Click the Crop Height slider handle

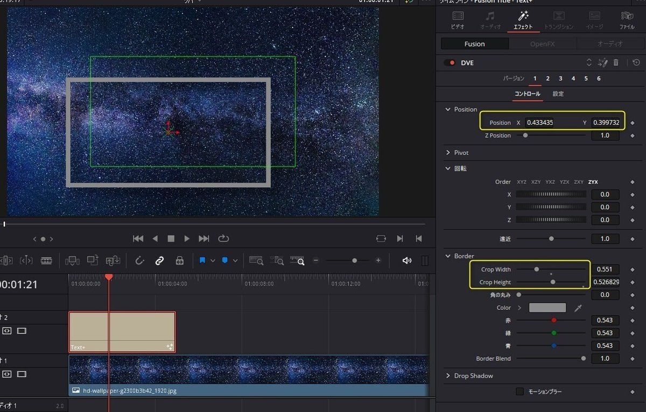click(x=553, y=282)
